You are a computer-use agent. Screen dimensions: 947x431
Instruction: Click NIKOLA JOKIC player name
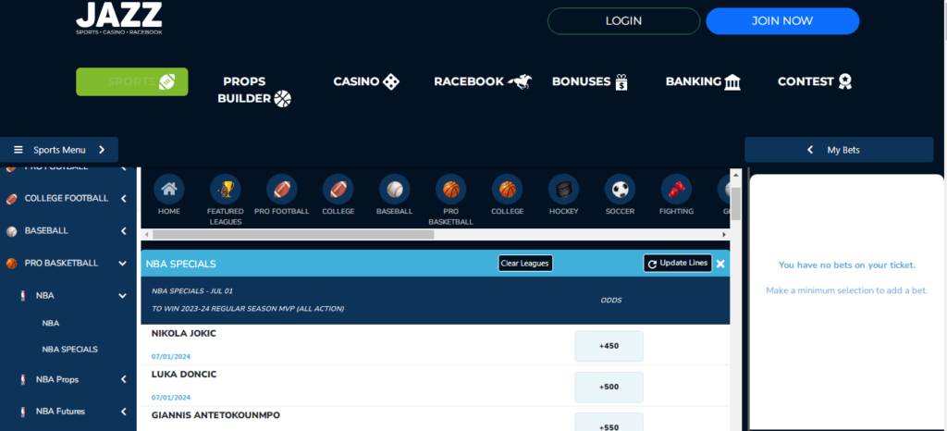click(x=184, y=334)
